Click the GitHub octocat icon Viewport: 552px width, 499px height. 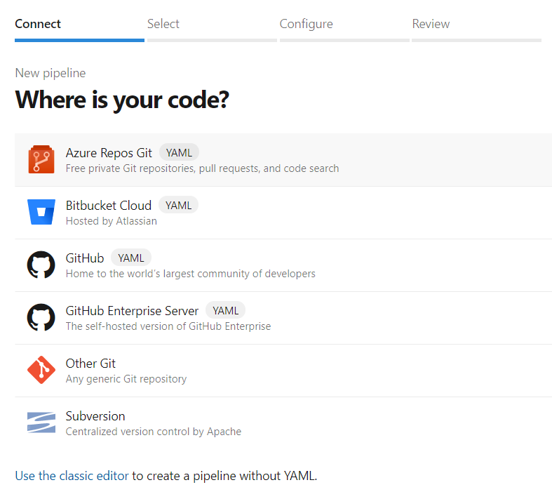41,265
